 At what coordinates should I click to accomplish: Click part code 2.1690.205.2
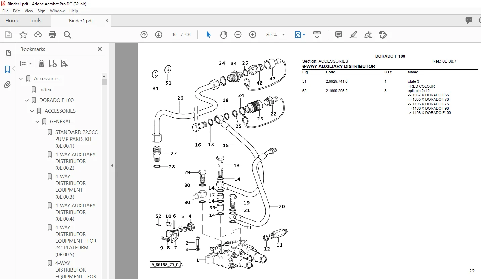point(337,91)
